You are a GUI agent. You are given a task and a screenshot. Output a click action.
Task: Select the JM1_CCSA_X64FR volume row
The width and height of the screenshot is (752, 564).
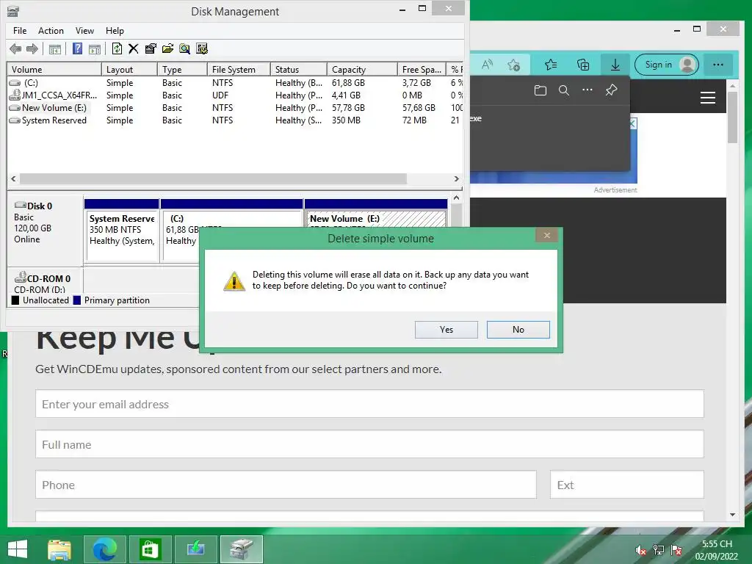(x=235, y=95)
